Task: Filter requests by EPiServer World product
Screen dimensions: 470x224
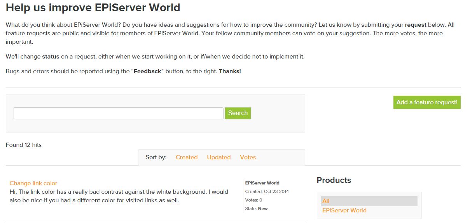Action: pos(344,210)
